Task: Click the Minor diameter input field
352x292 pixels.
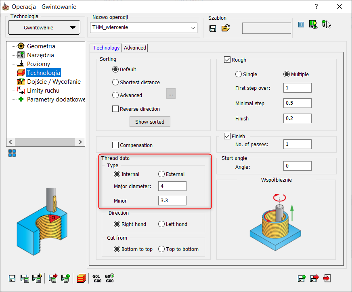Action: click(172, 201)
